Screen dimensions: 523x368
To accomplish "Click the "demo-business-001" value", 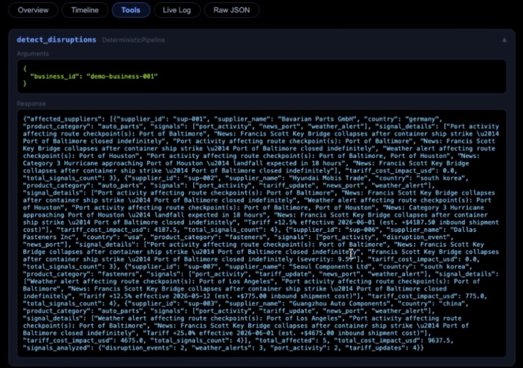I will tap(122, 76).
